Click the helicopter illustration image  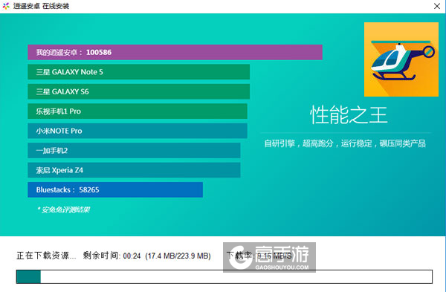401,59
